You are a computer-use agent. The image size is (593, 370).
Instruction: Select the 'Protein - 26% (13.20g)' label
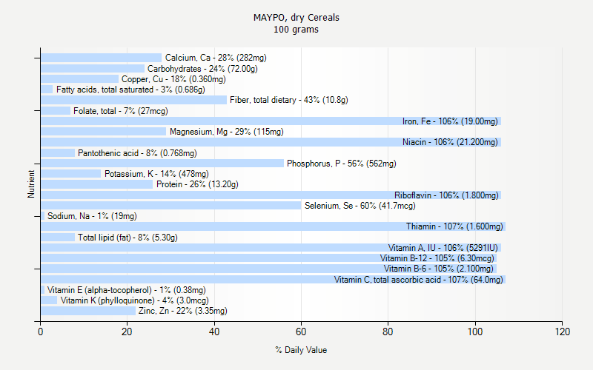(197, 184)
